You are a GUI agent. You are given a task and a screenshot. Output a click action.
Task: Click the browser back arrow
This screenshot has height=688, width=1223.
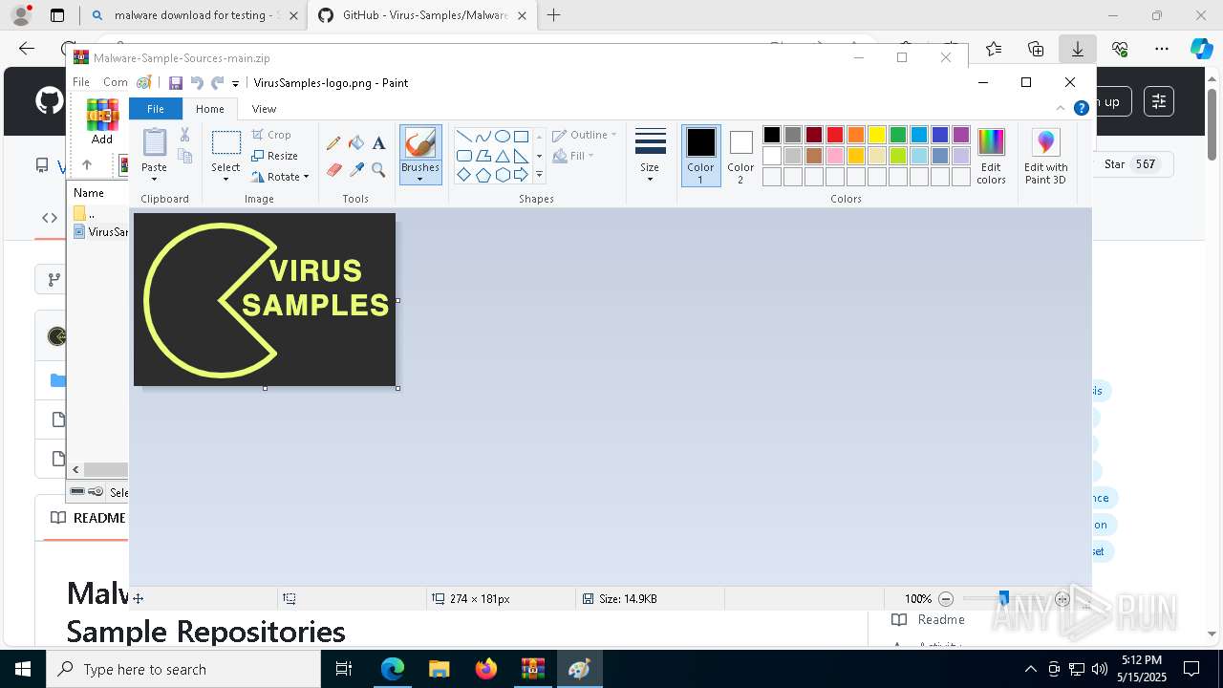click(27, 49)
